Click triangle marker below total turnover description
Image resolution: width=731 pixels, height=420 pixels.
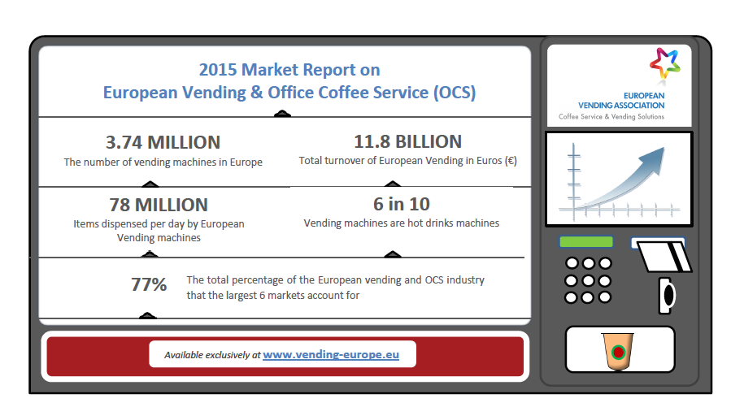392,184
